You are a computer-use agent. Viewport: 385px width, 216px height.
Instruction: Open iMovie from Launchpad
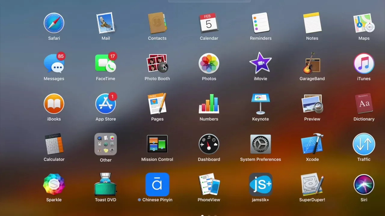[260, 63]
